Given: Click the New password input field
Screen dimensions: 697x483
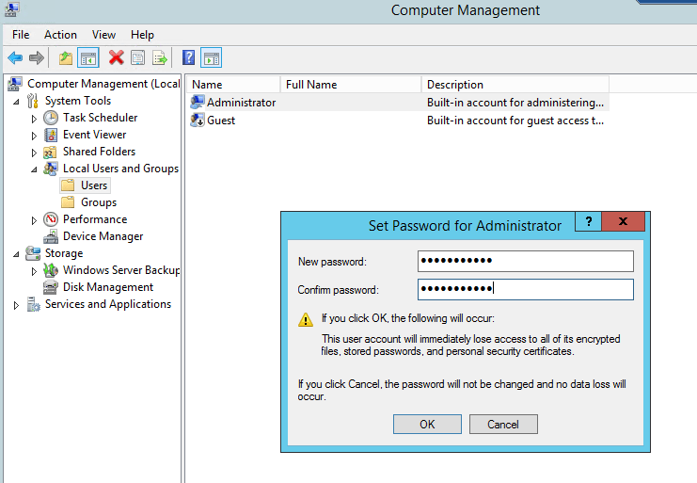Looking at the screenshot, I should tap(525, 261).
